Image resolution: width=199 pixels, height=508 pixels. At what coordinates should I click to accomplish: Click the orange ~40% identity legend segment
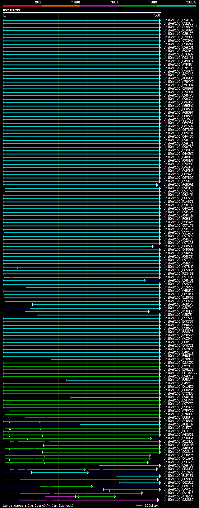click(x=61, y=6)
